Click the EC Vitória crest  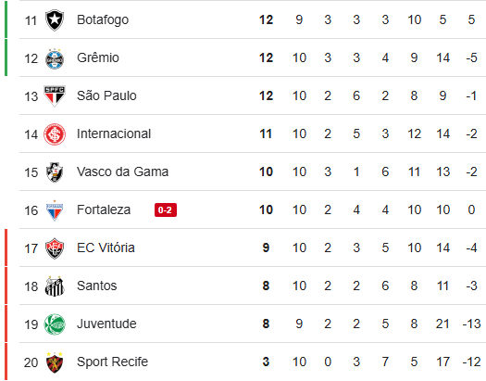coord(55,248)
